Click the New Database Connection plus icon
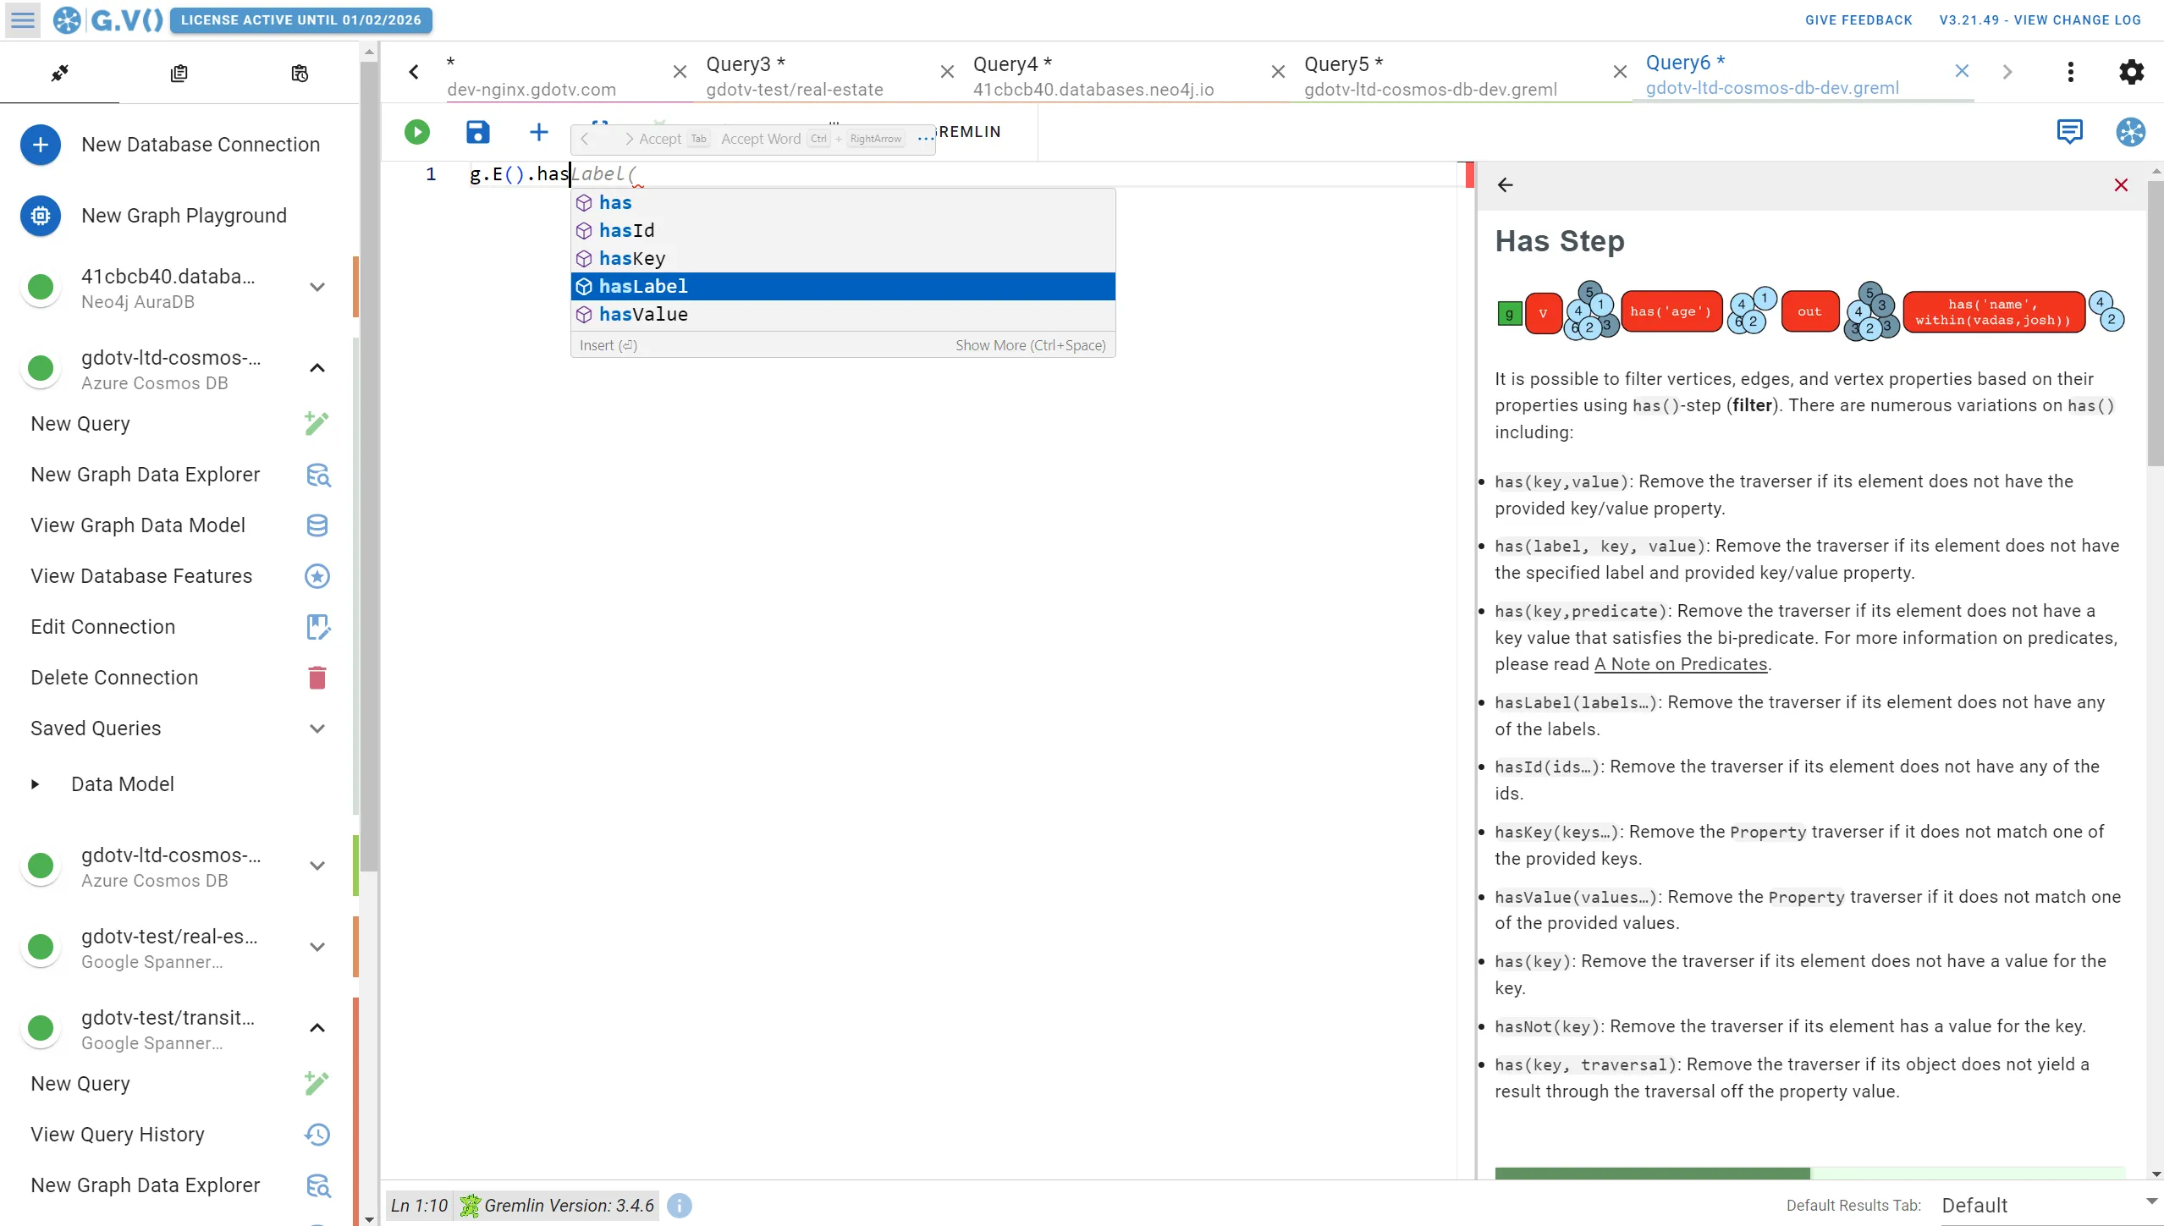The height and width of the screenshot is (1226, 2164). pos(41,145)
